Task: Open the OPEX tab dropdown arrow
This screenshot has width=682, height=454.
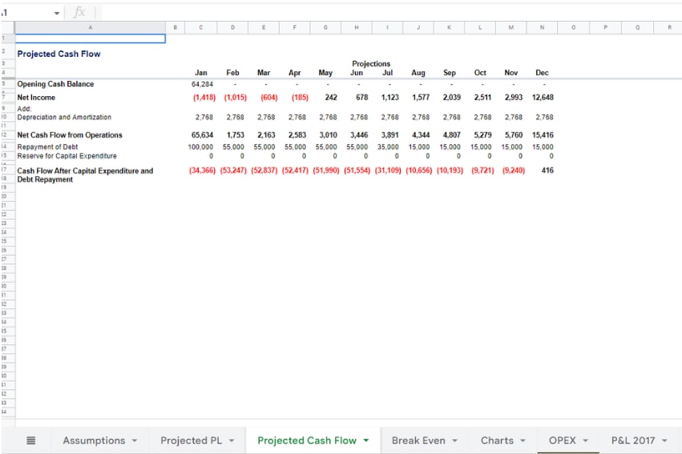Action: tap(586, 440)
